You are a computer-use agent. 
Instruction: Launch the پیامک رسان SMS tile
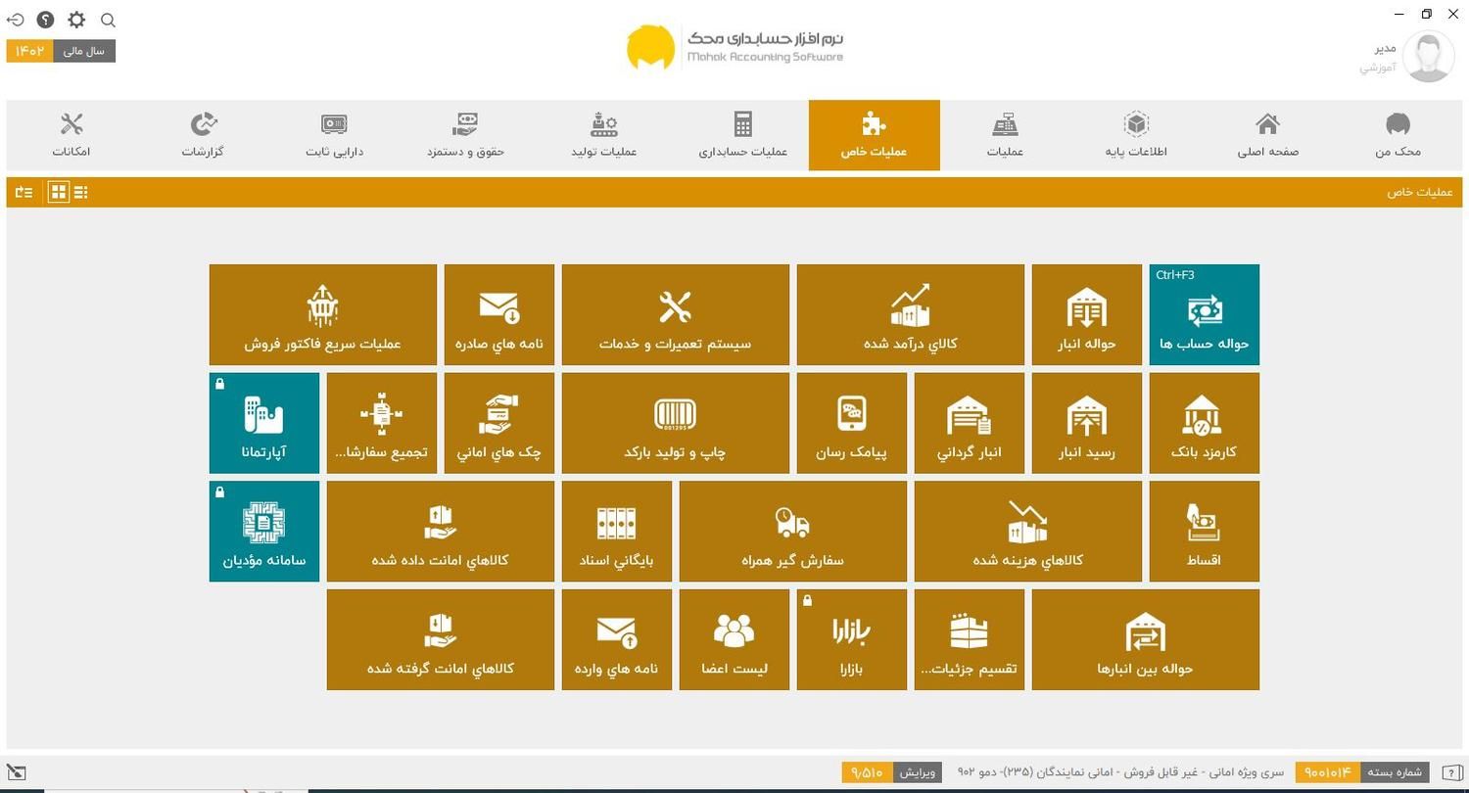click(x=851, y=423)
